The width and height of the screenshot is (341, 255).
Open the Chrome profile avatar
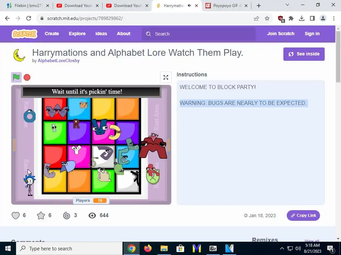(x=323, y=19)
